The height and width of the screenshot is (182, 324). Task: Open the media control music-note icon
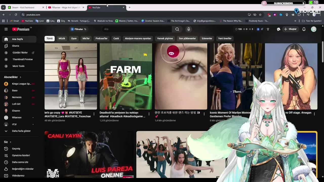(308, 15)
